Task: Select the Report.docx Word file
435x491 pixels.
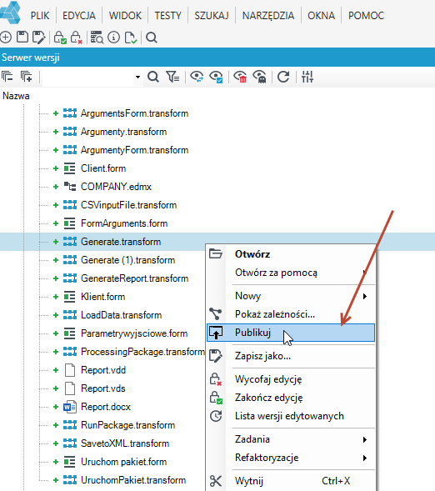Action: [106, 407]
